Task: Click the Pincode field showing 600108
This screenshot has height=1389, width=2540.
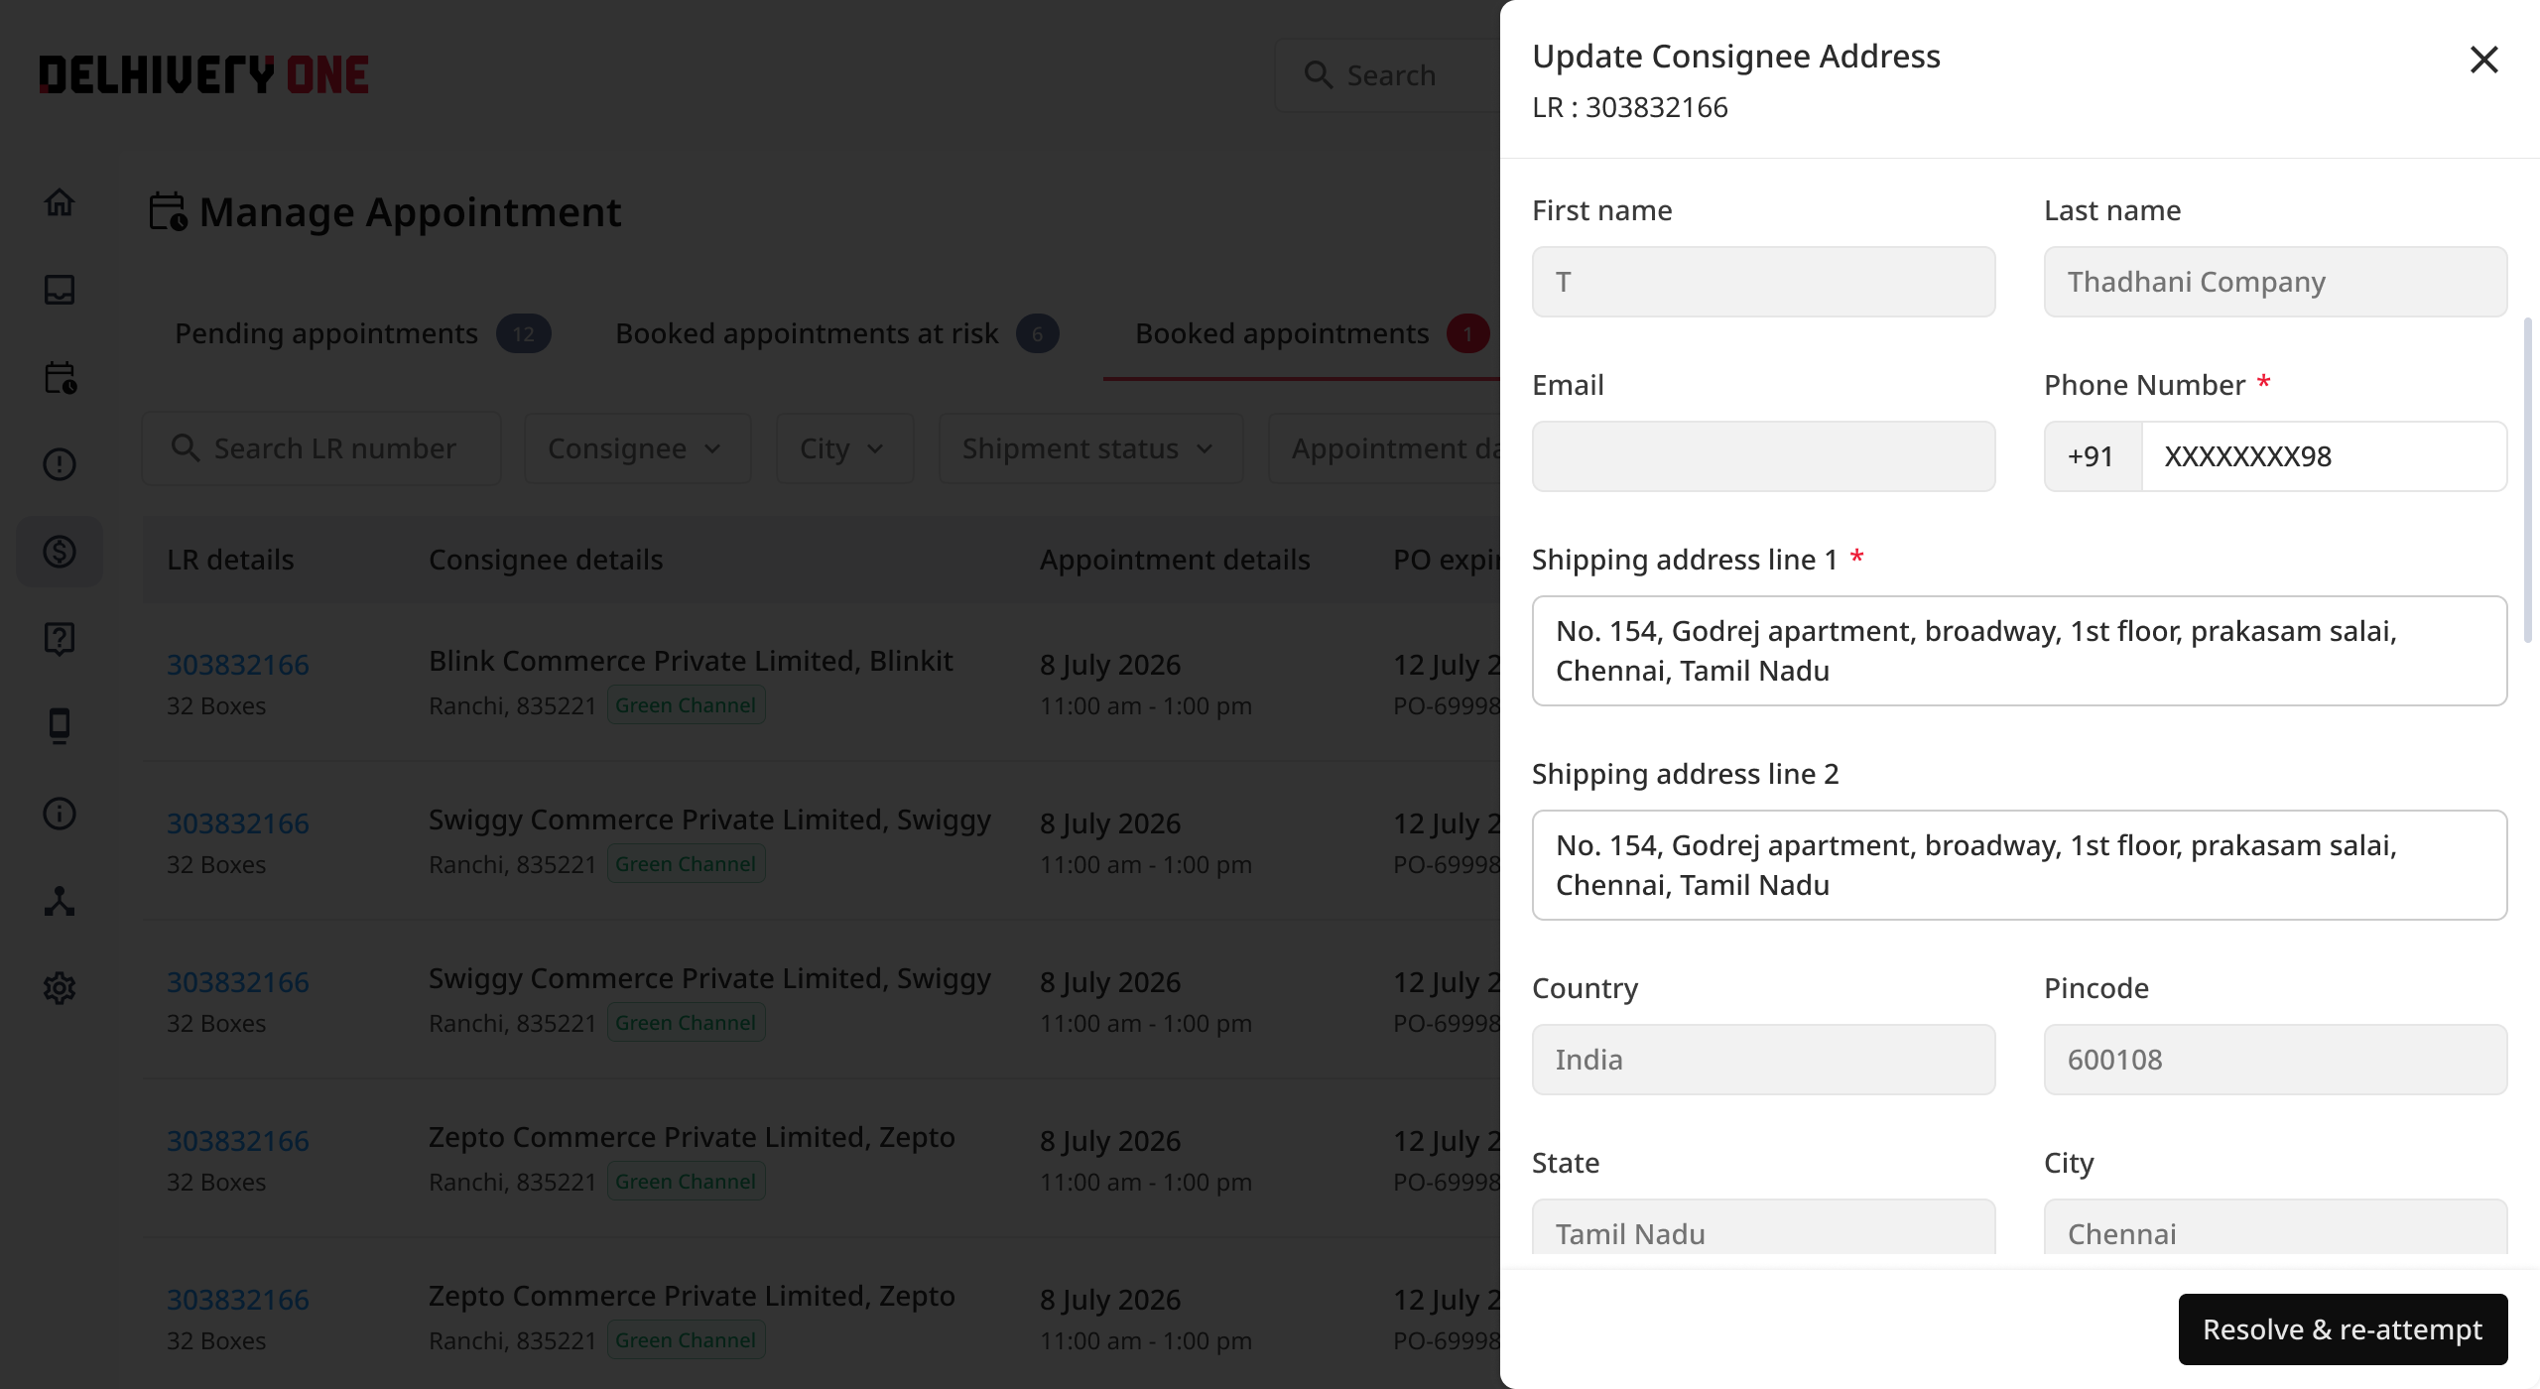Action: (2275, 1060)
